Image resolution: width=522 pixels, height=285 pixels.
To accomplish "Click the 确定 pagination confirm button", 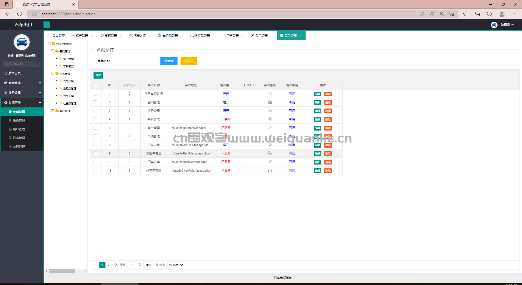I will pyautogui.click(x=148, y=265).
